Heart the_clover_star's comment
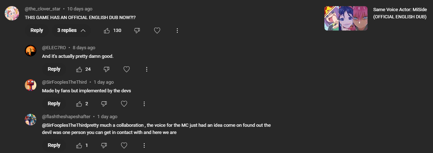The image size is (433, 153). pyautogui.click(x=157, y=31)
